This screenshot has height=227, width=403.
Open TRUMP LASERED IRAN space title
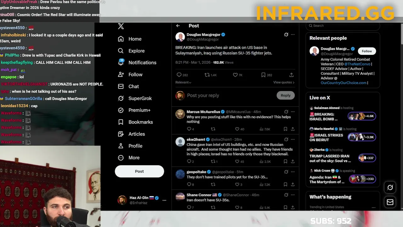coord(330,158)
